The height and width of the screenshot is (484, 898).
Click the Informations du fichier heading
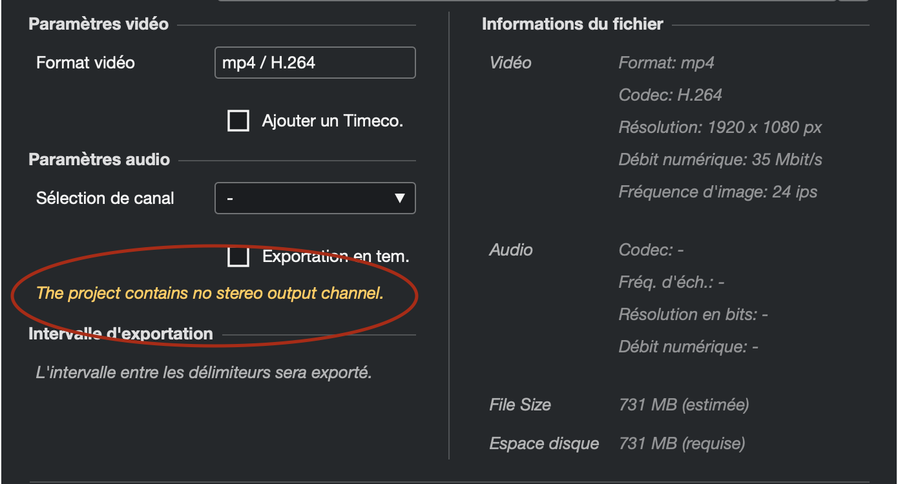click(x=572, y=24)
